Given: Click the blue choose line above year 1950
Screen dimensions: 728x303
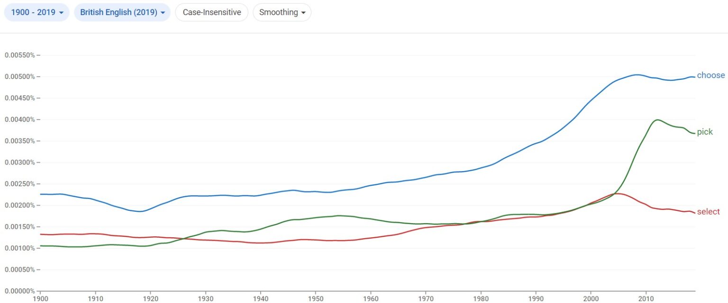Looking at the screenshot, I should point(315,192).
